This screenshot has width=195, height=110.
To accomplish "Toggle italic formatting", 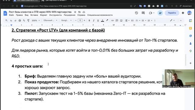I will pos(94,20).
